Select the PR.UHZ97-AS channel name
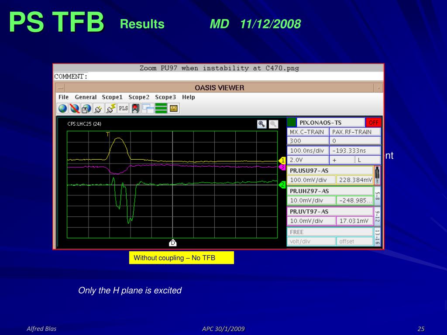Image resolution: width=447 pixels, height=335 pixels. click(330, 191)
